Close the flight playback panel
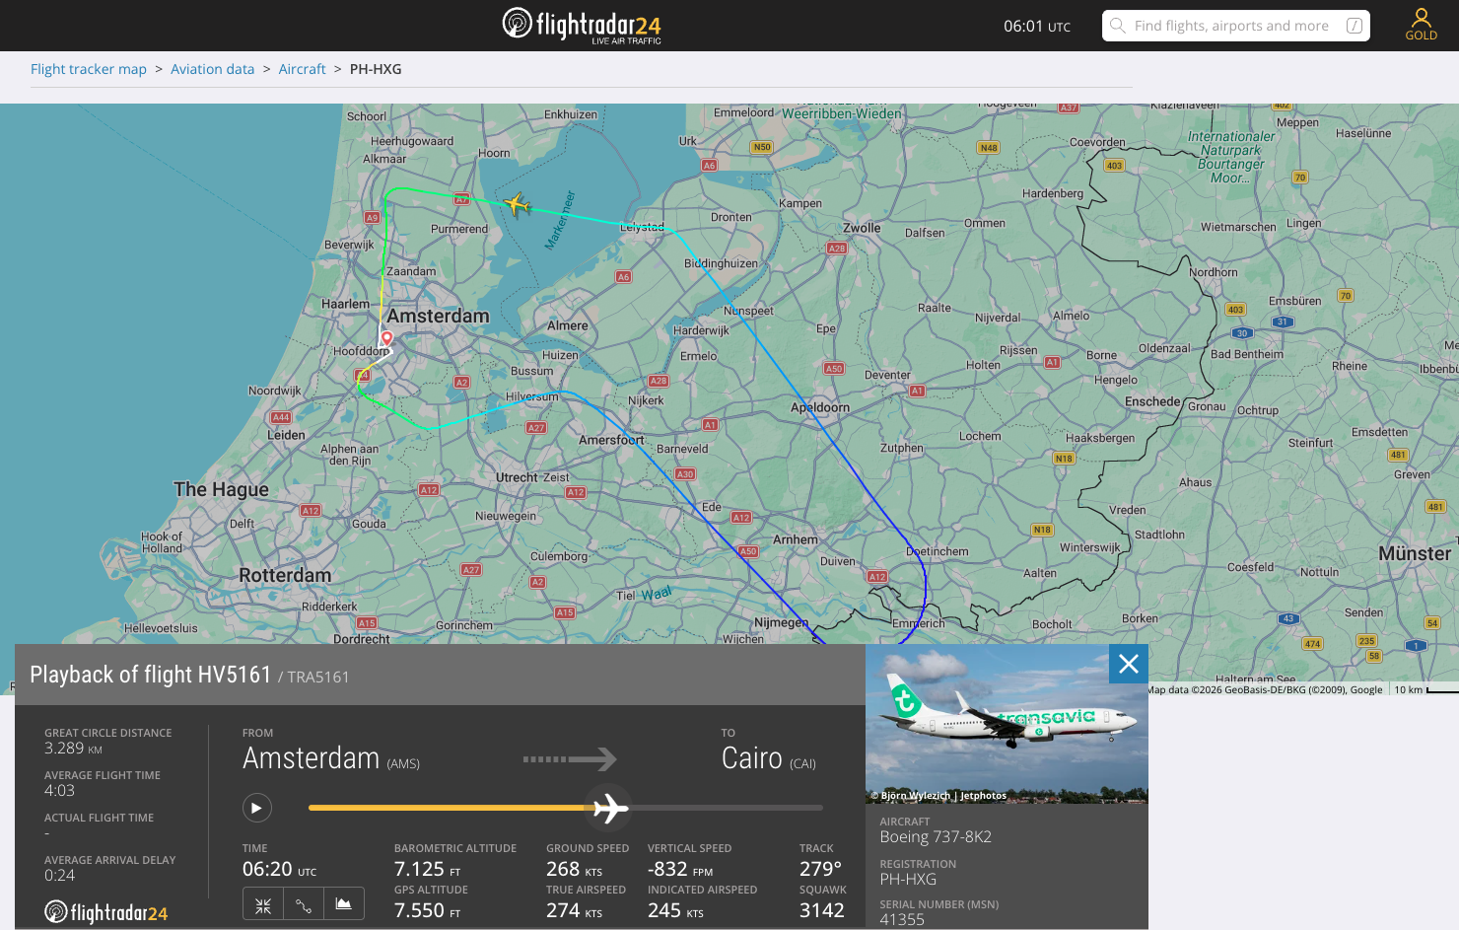 (1129, 664)
